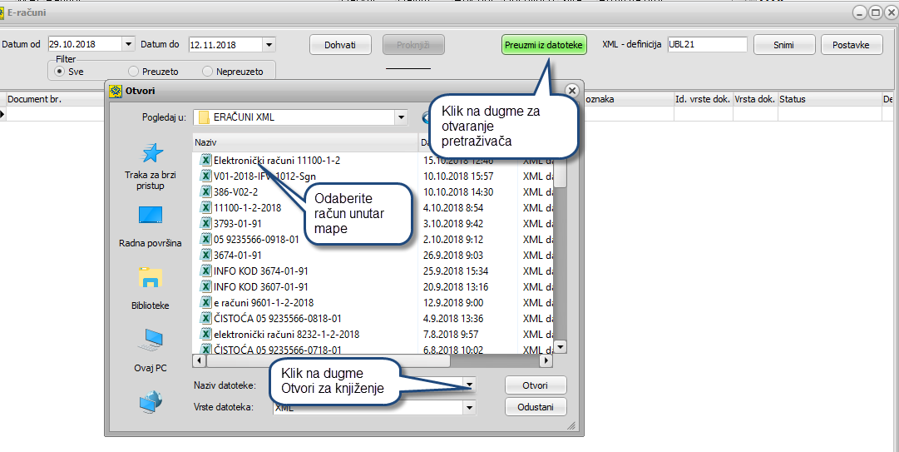Click the Otvori button in dialog
Image resolution: width=899 pixels, height=452 pixels.
click(x=536, y=385)
